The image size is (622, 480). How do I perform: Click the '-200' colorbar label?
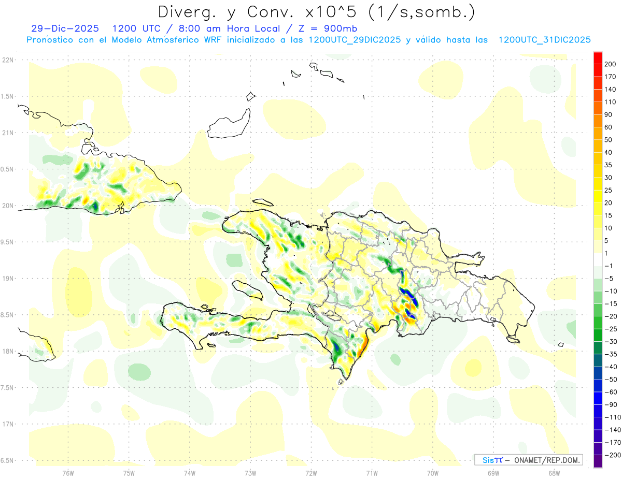[612, 455]
